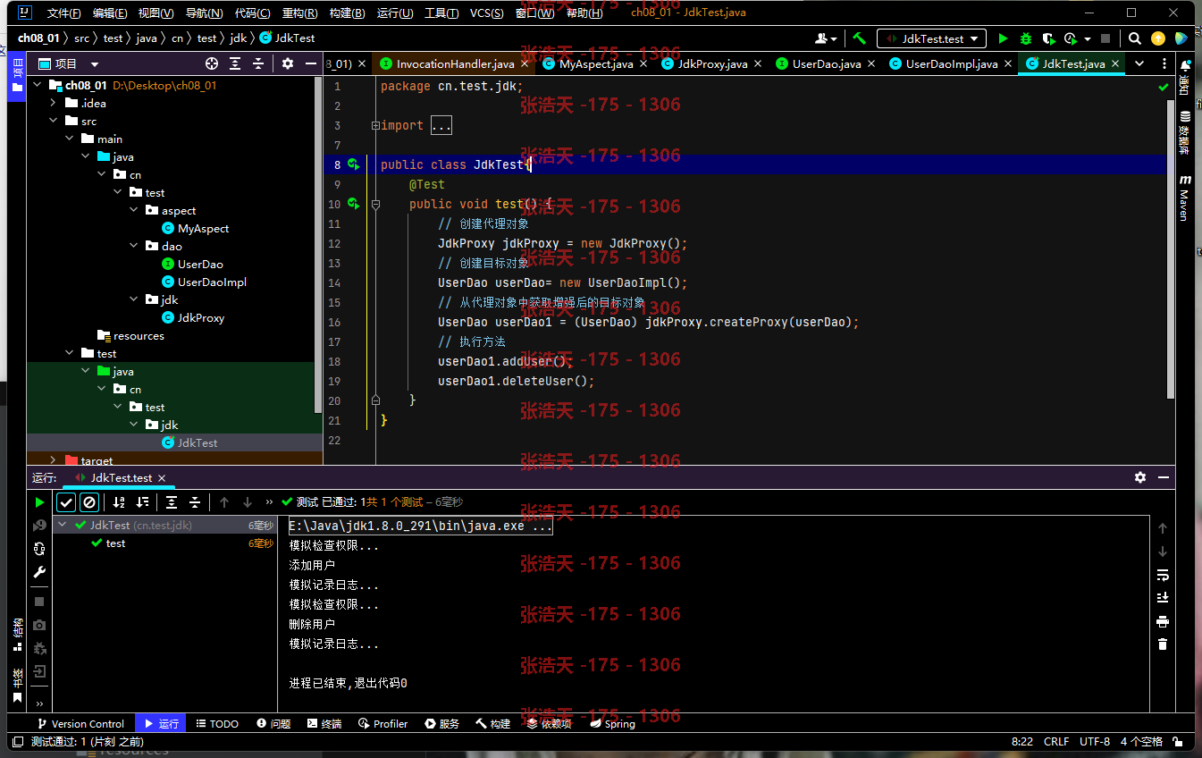Sort test results alphabetically

119,502
